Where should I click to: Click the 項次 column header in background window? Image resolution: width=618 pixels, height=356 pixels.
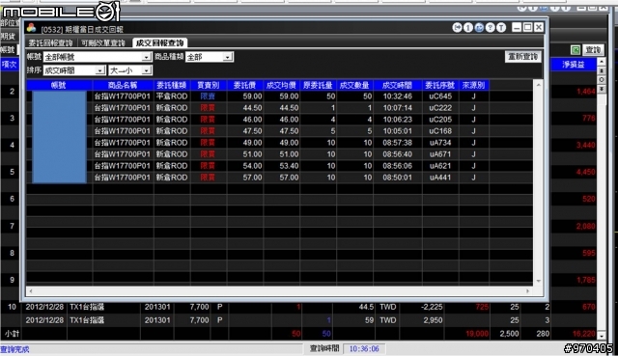click(x=10, y=65)
